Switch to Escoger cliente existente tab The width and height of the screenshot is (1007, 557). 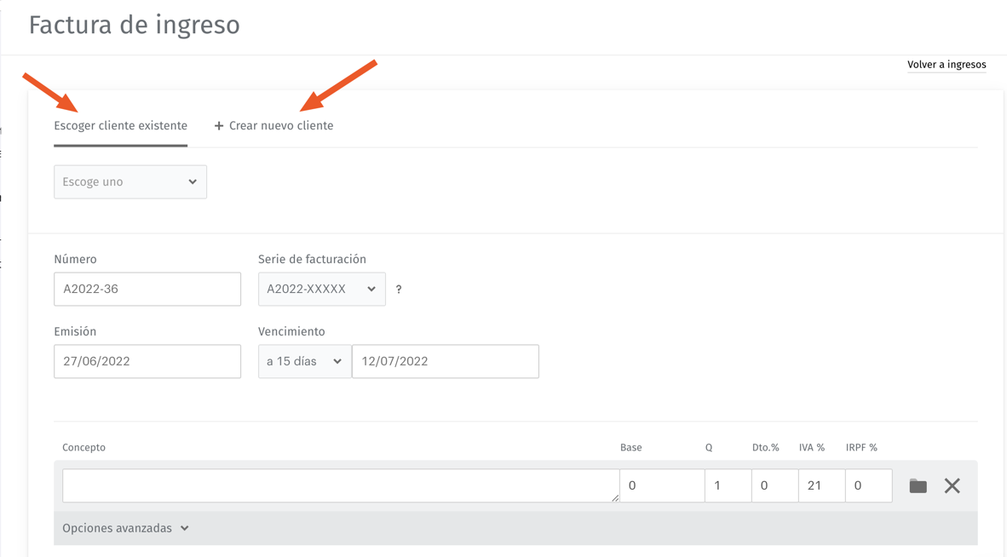click(x=120, y=126)
